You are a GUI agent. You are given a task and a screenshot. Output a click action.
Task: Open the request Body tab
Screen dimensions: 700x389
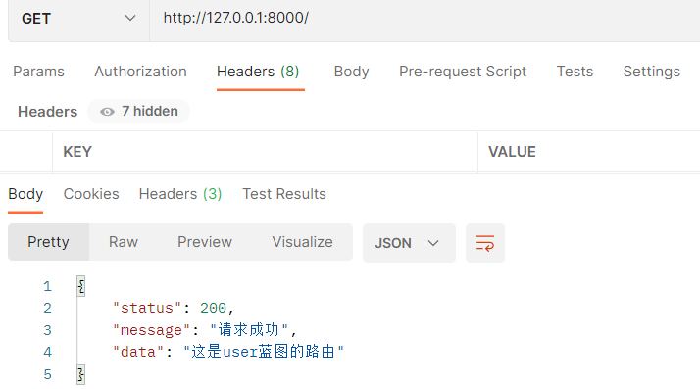pos(351,72)
